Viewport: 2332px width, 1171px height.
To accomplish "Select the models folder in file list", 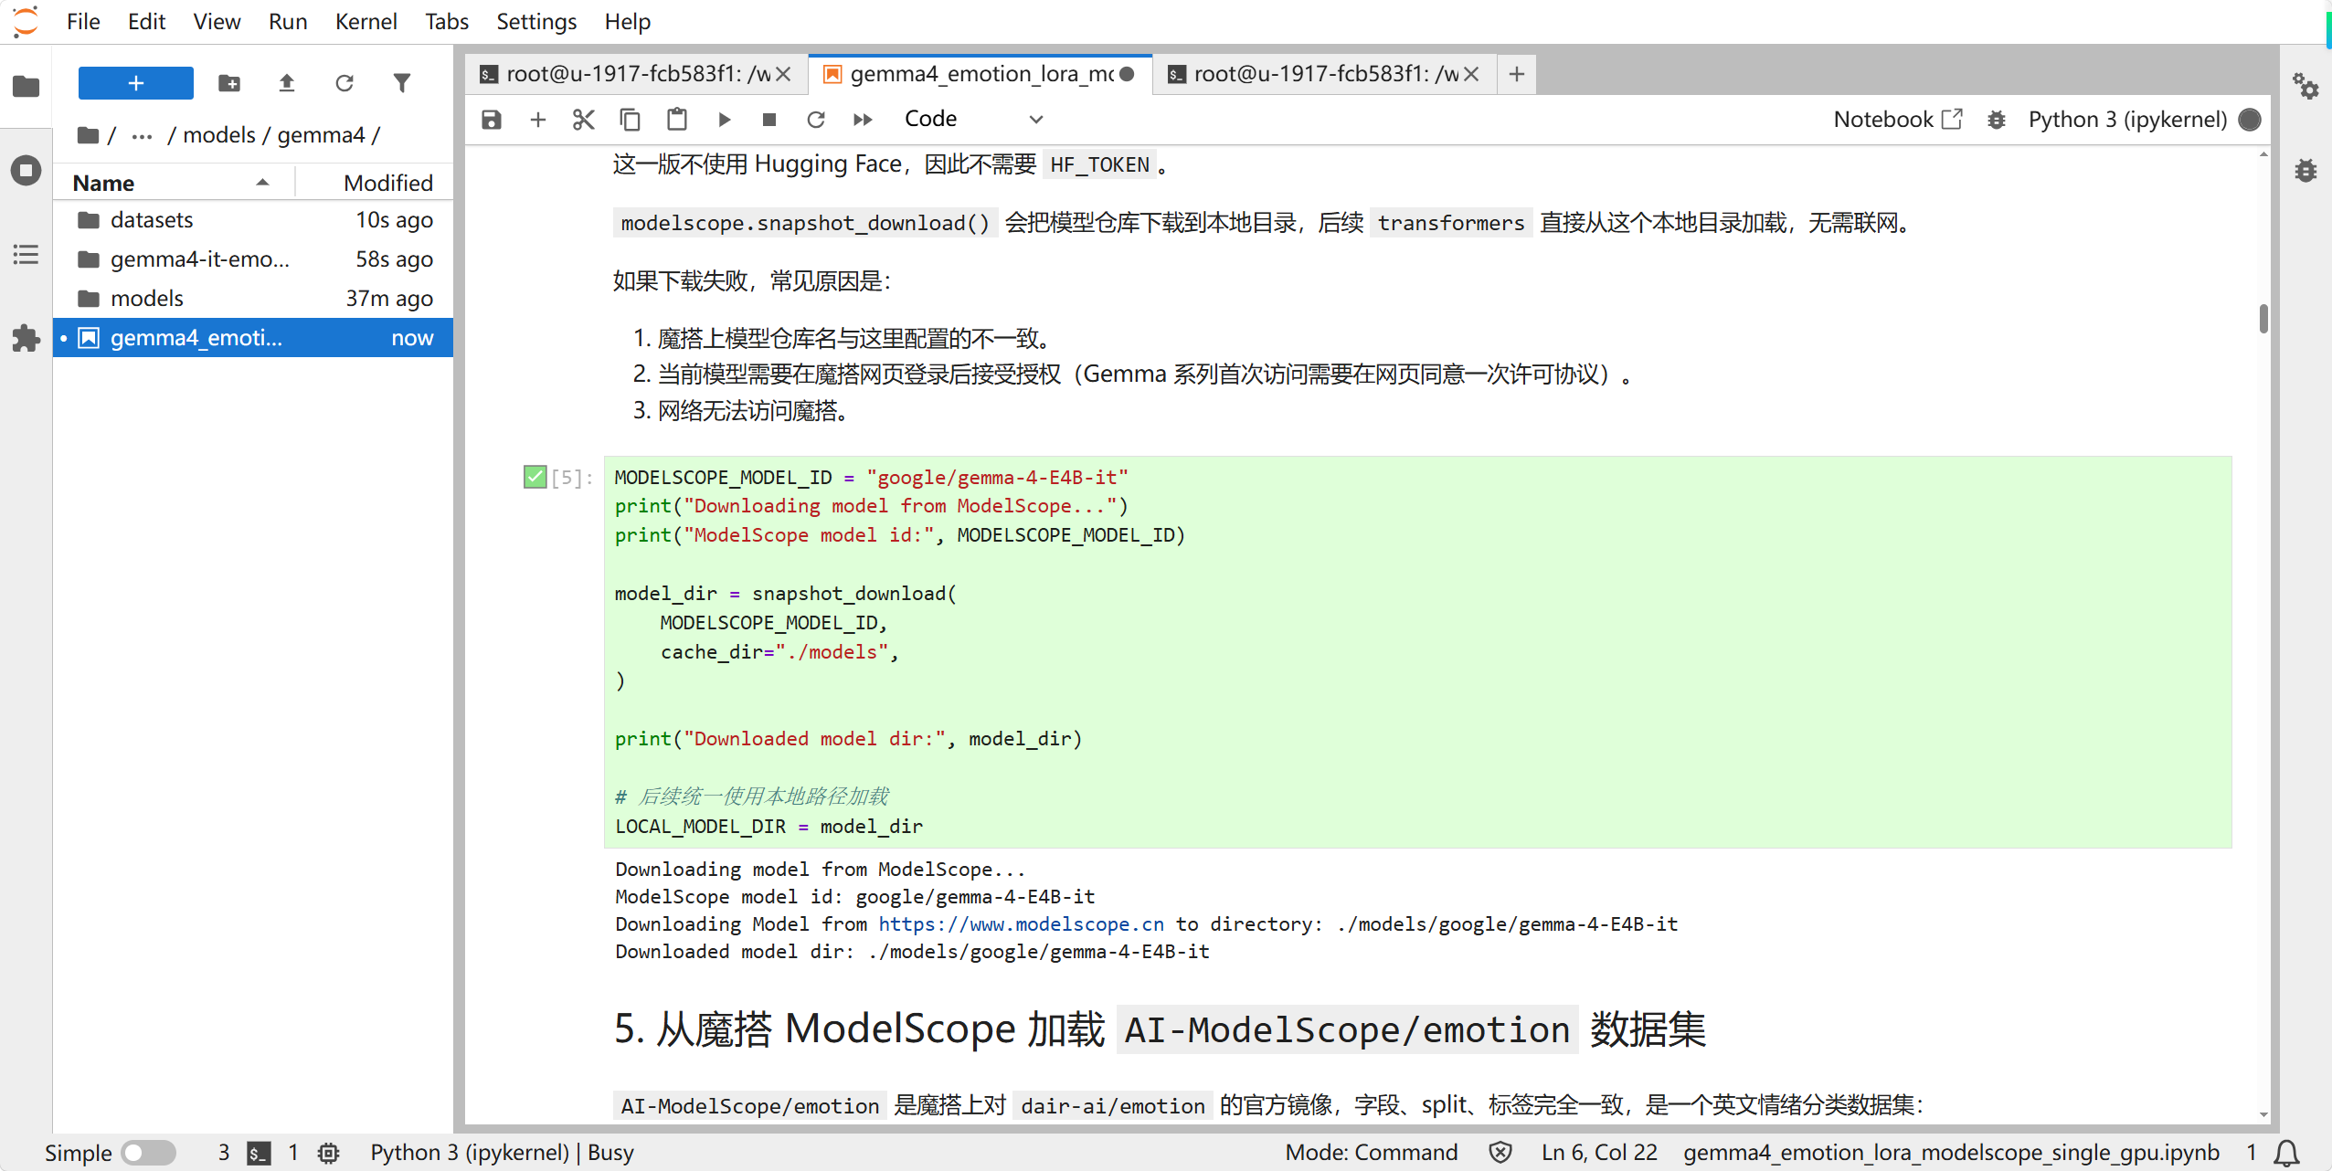I will (253, 299).
